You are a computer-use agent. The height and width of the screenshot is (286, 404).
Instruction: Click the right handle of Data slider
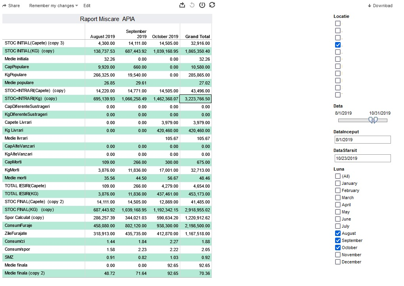pos(375,120)
